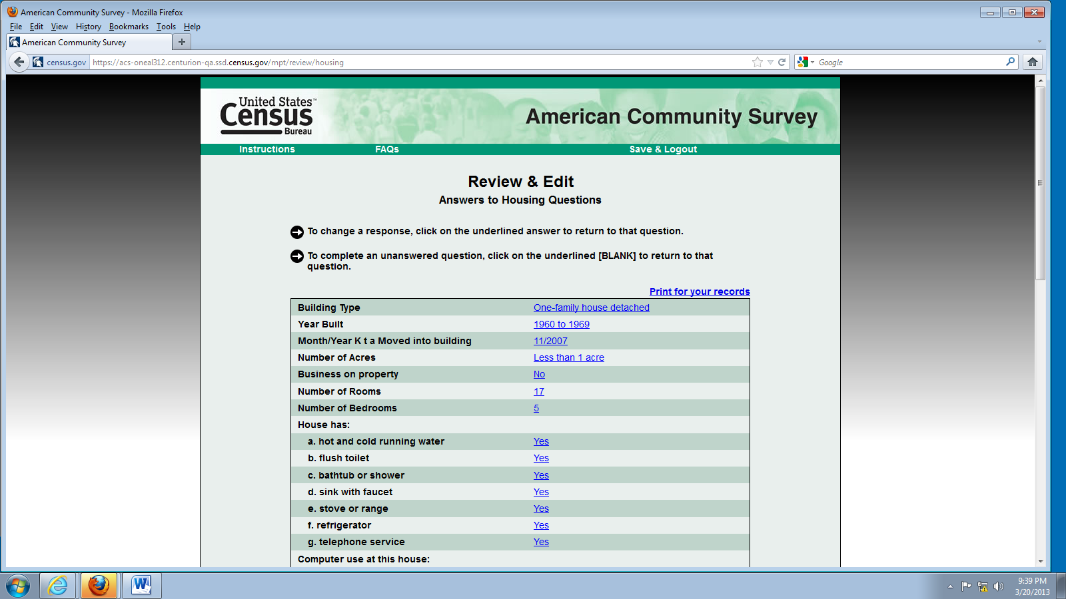Open the volume speaker tray icon

[x=998, y=586]
